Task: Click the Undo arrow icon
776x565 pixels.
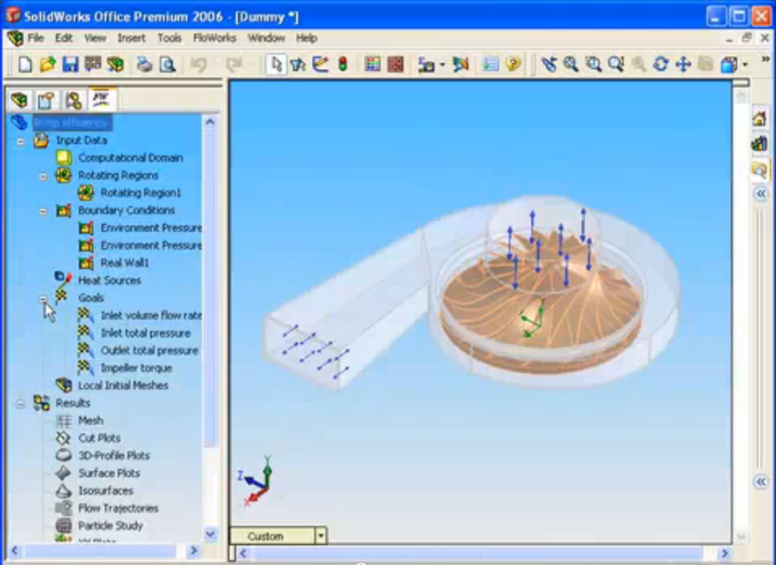Action: pyautogui.click(x=199, y=64)
